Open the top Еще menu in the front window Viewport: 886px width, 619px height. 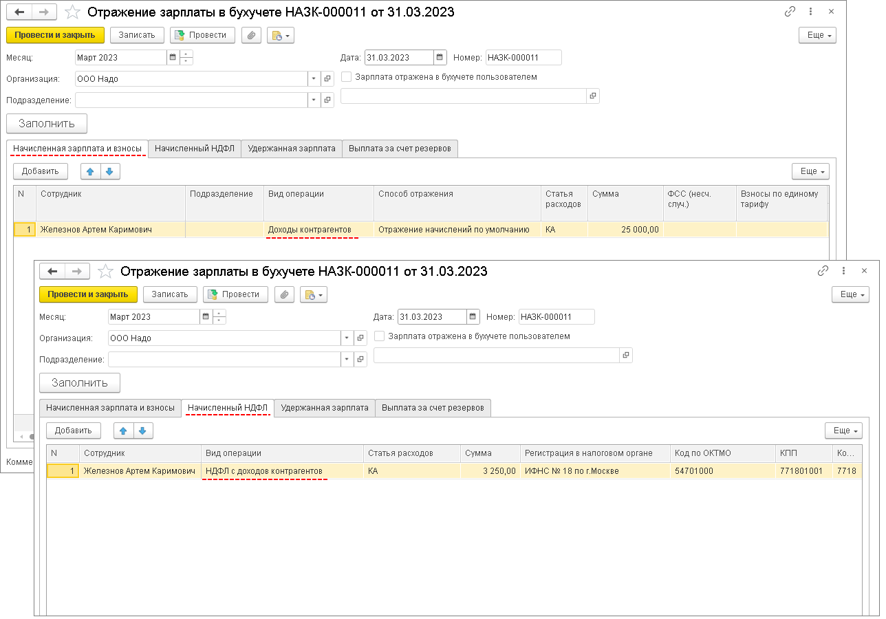point(850,294)
